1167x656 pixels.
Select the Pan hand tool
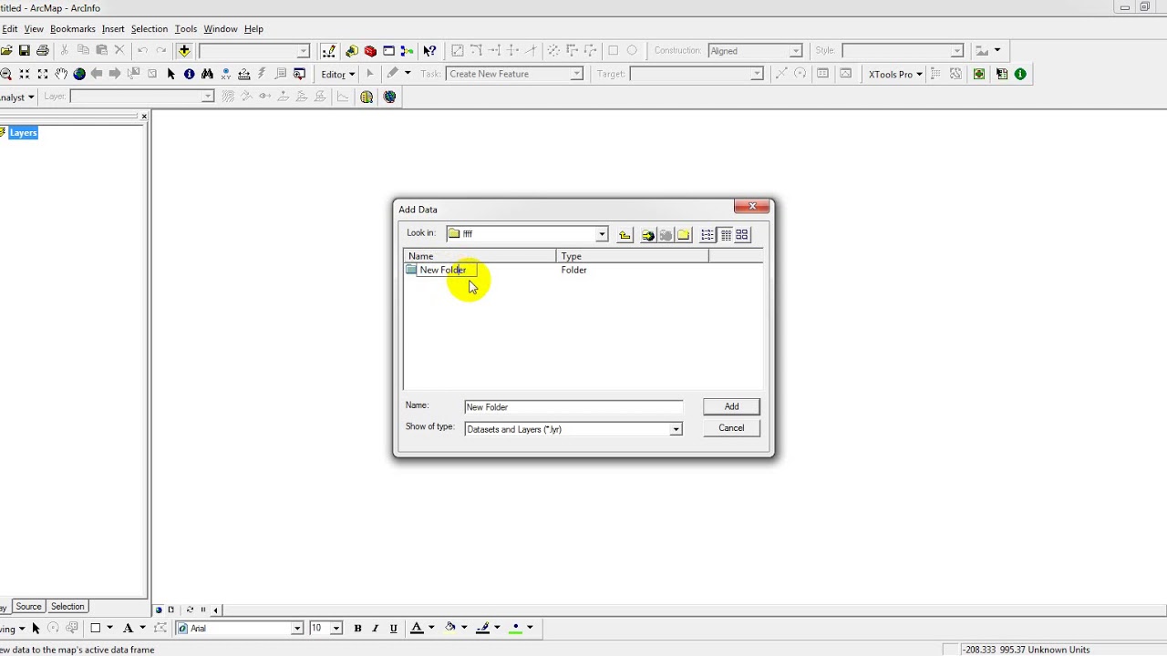click(61, 74)
